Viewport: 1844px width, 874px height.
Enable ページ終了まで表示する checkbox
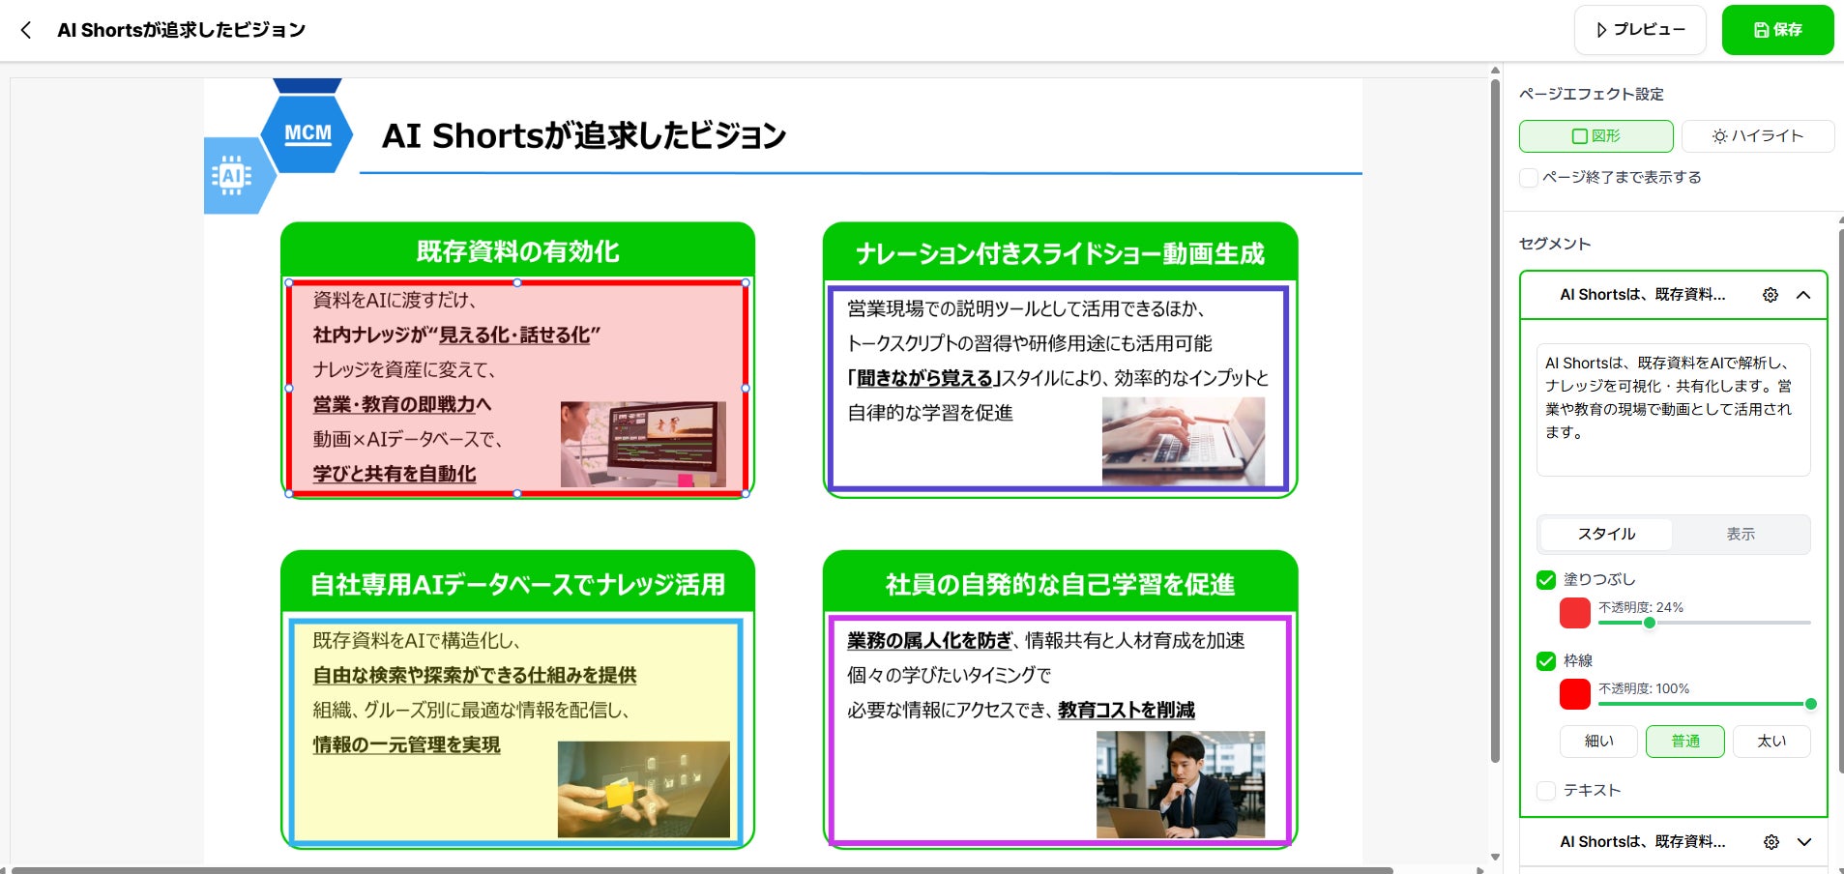pos(1529,178)
